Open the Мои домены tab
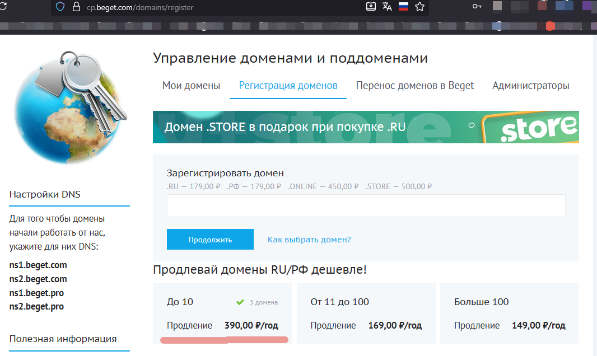The image size is (597, 356). click(x=191, y=86)
